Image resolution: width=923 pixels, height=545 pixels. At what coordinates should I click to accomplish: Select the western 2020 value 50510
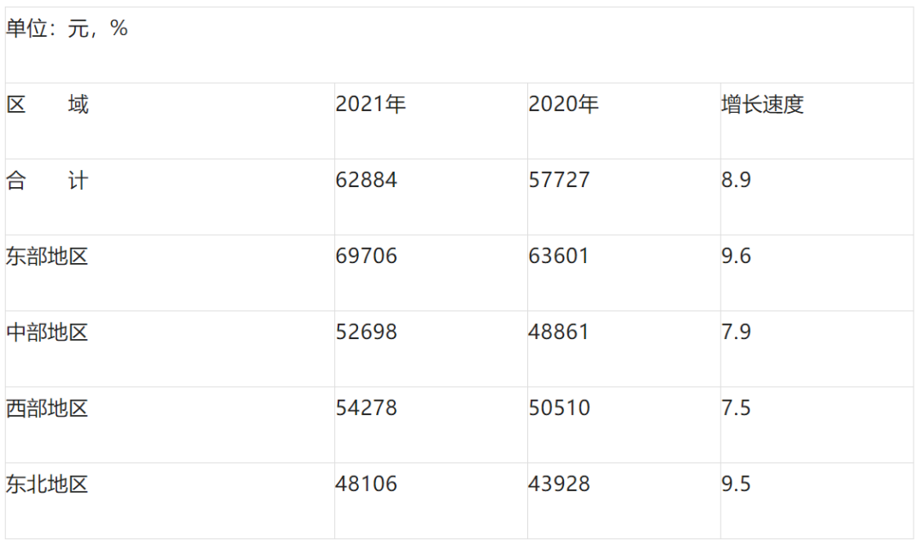tap(559, 408)
